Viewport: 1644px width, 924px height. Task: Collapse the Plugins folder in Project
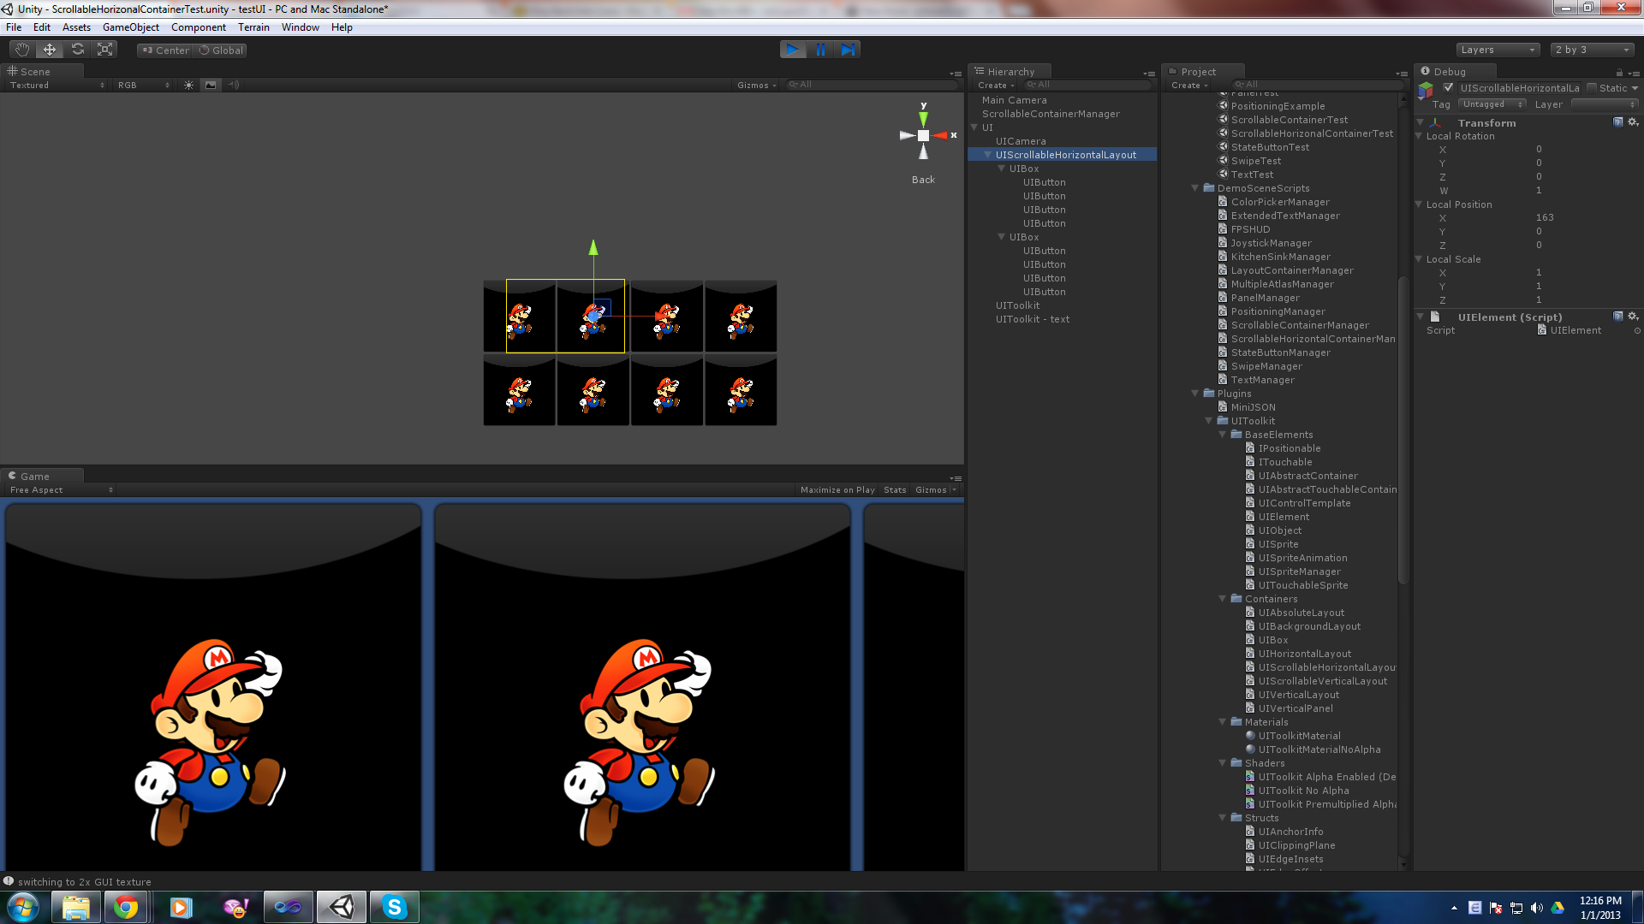click(1195, 394)
